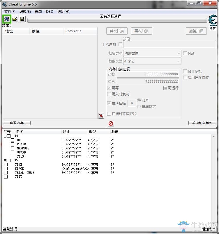Open 查看内存 memory view
The image size is (219, 234).
[17, 123]
